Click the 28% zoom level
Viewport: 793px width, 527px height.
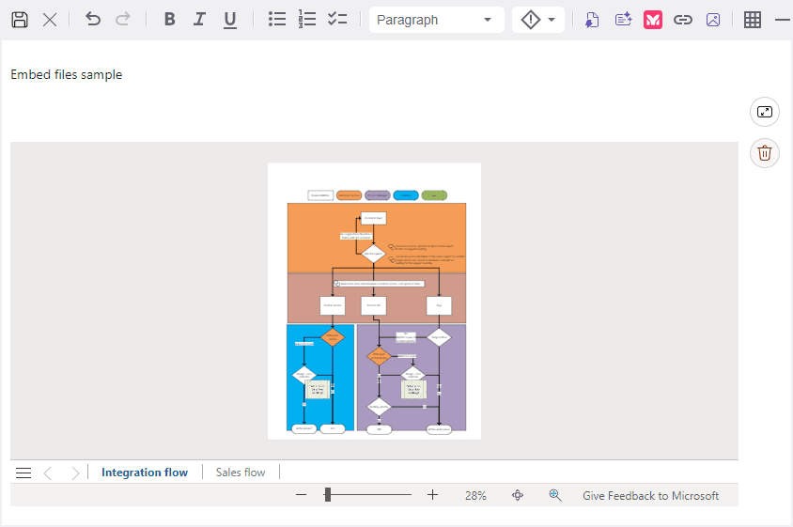(475, 496)
